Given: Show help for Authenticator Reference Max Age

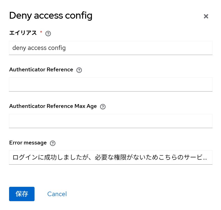Looking at the screenshot, I should pyautogui.click(x=103, y=107).
